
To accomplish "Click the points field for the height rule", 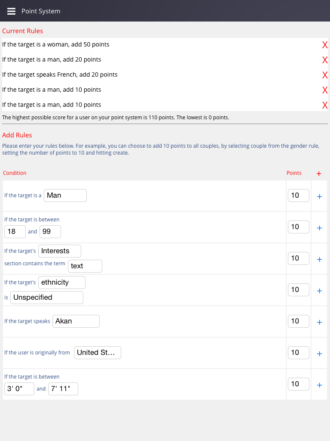I will point(299,384).
